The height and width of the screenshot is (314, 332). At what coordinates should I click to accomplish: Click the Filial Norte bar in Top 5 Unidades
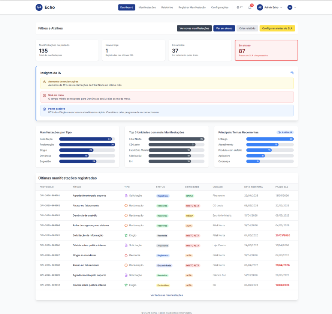point(176,139)
